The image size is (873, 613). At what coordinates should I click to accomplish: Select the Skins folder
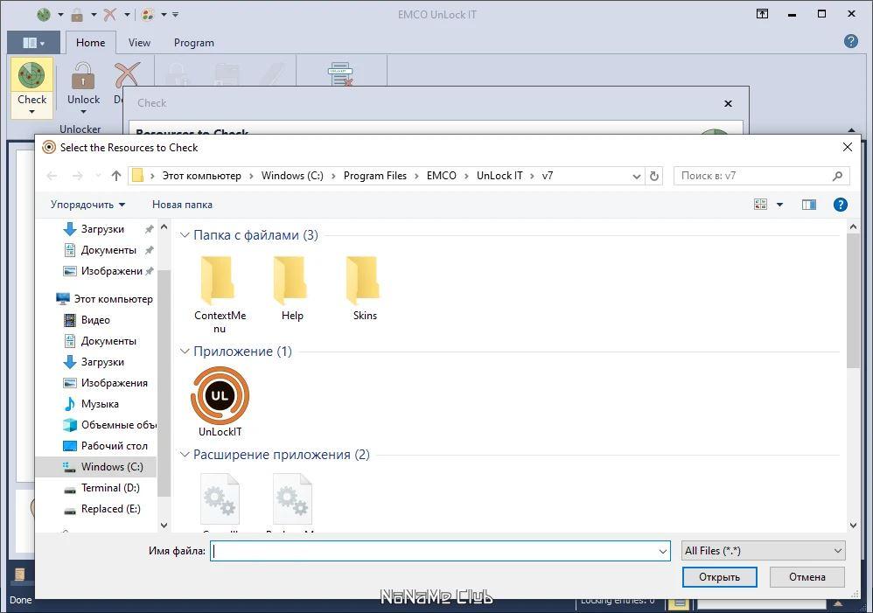tap(365, 289)
